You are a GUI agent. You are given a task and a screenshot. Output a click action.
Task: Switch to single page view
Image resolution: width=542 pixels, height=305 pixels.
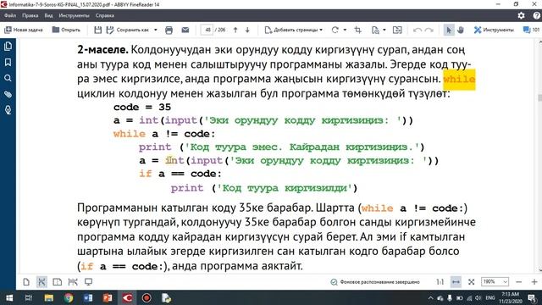point(26,282)
